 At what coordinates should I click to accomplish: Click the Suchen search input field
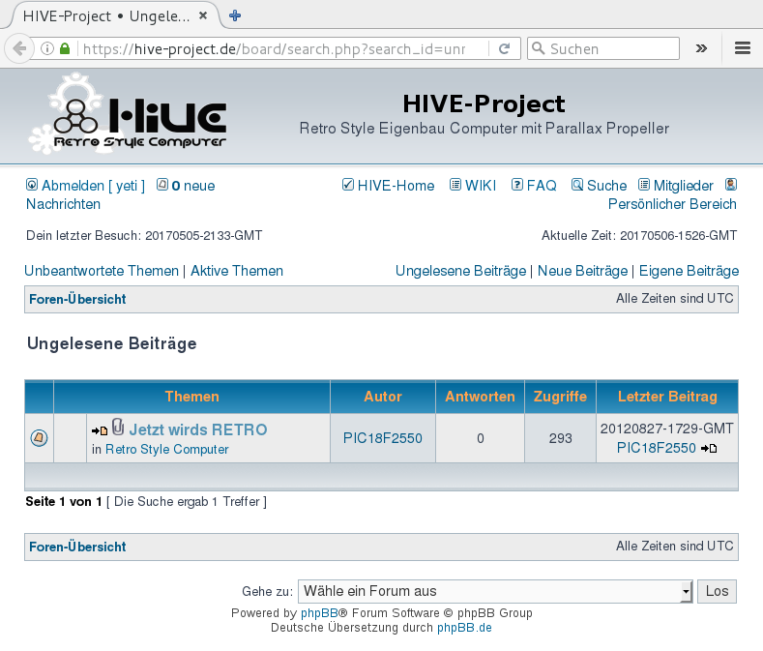tap(609, 48)
